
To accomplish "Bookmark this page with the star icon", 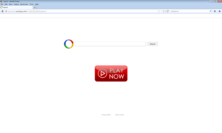I will [159, 11].
